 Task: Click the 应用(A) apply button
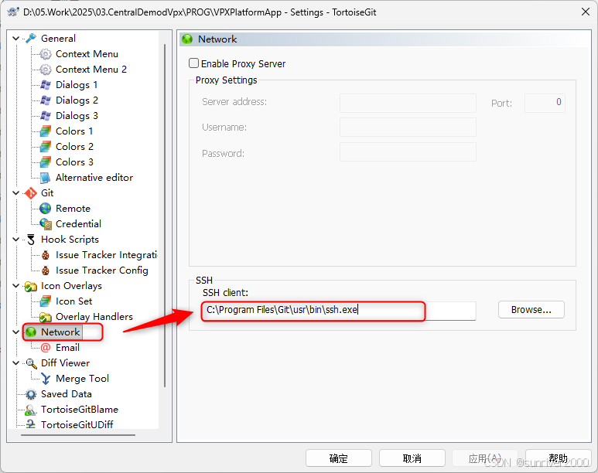485,458
